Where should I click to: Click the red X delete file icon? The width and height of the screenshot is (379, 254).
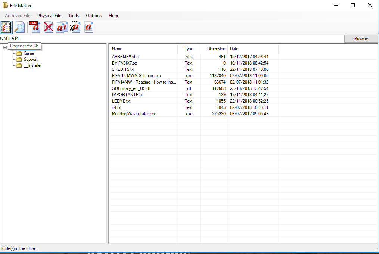coord(49,27)
